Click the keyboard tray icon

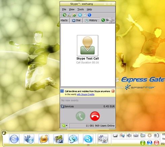tap(136, 135)
